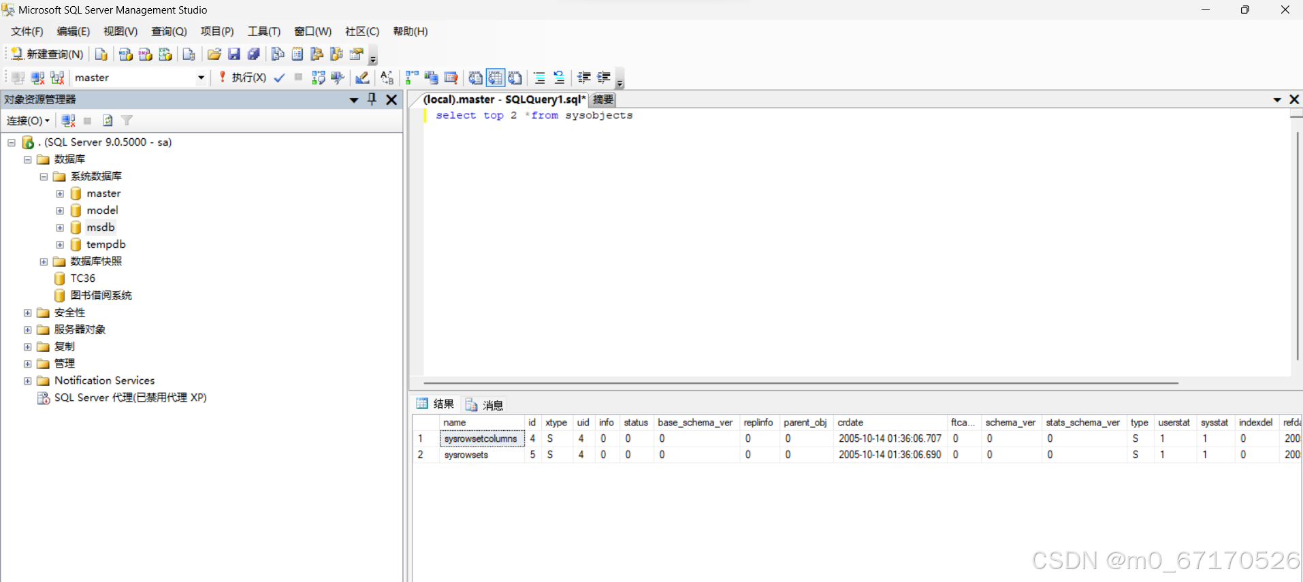1303x582 pixels.
Task: Open the 视图(V) menu
Action: pos(120,31)
